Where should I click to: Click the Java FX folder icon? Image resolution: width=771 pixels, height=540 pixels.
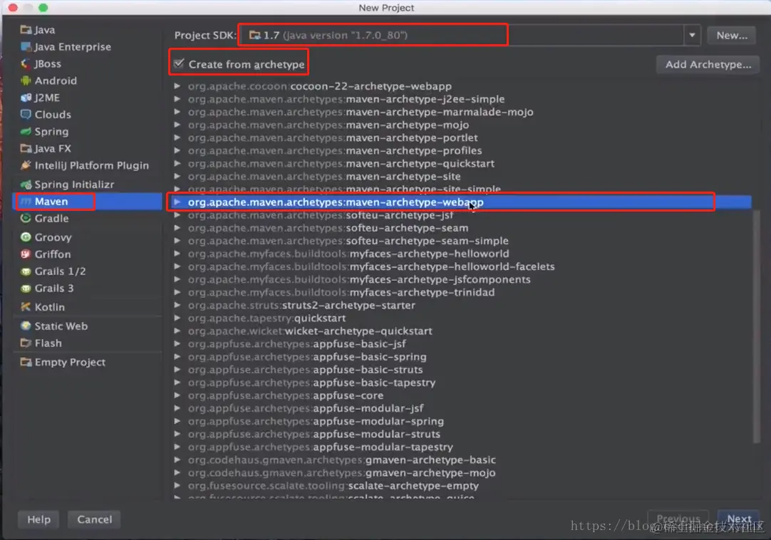26,148
